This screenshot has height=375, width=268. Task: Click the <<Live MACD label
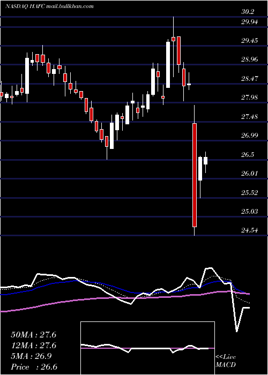pos(226,361)
